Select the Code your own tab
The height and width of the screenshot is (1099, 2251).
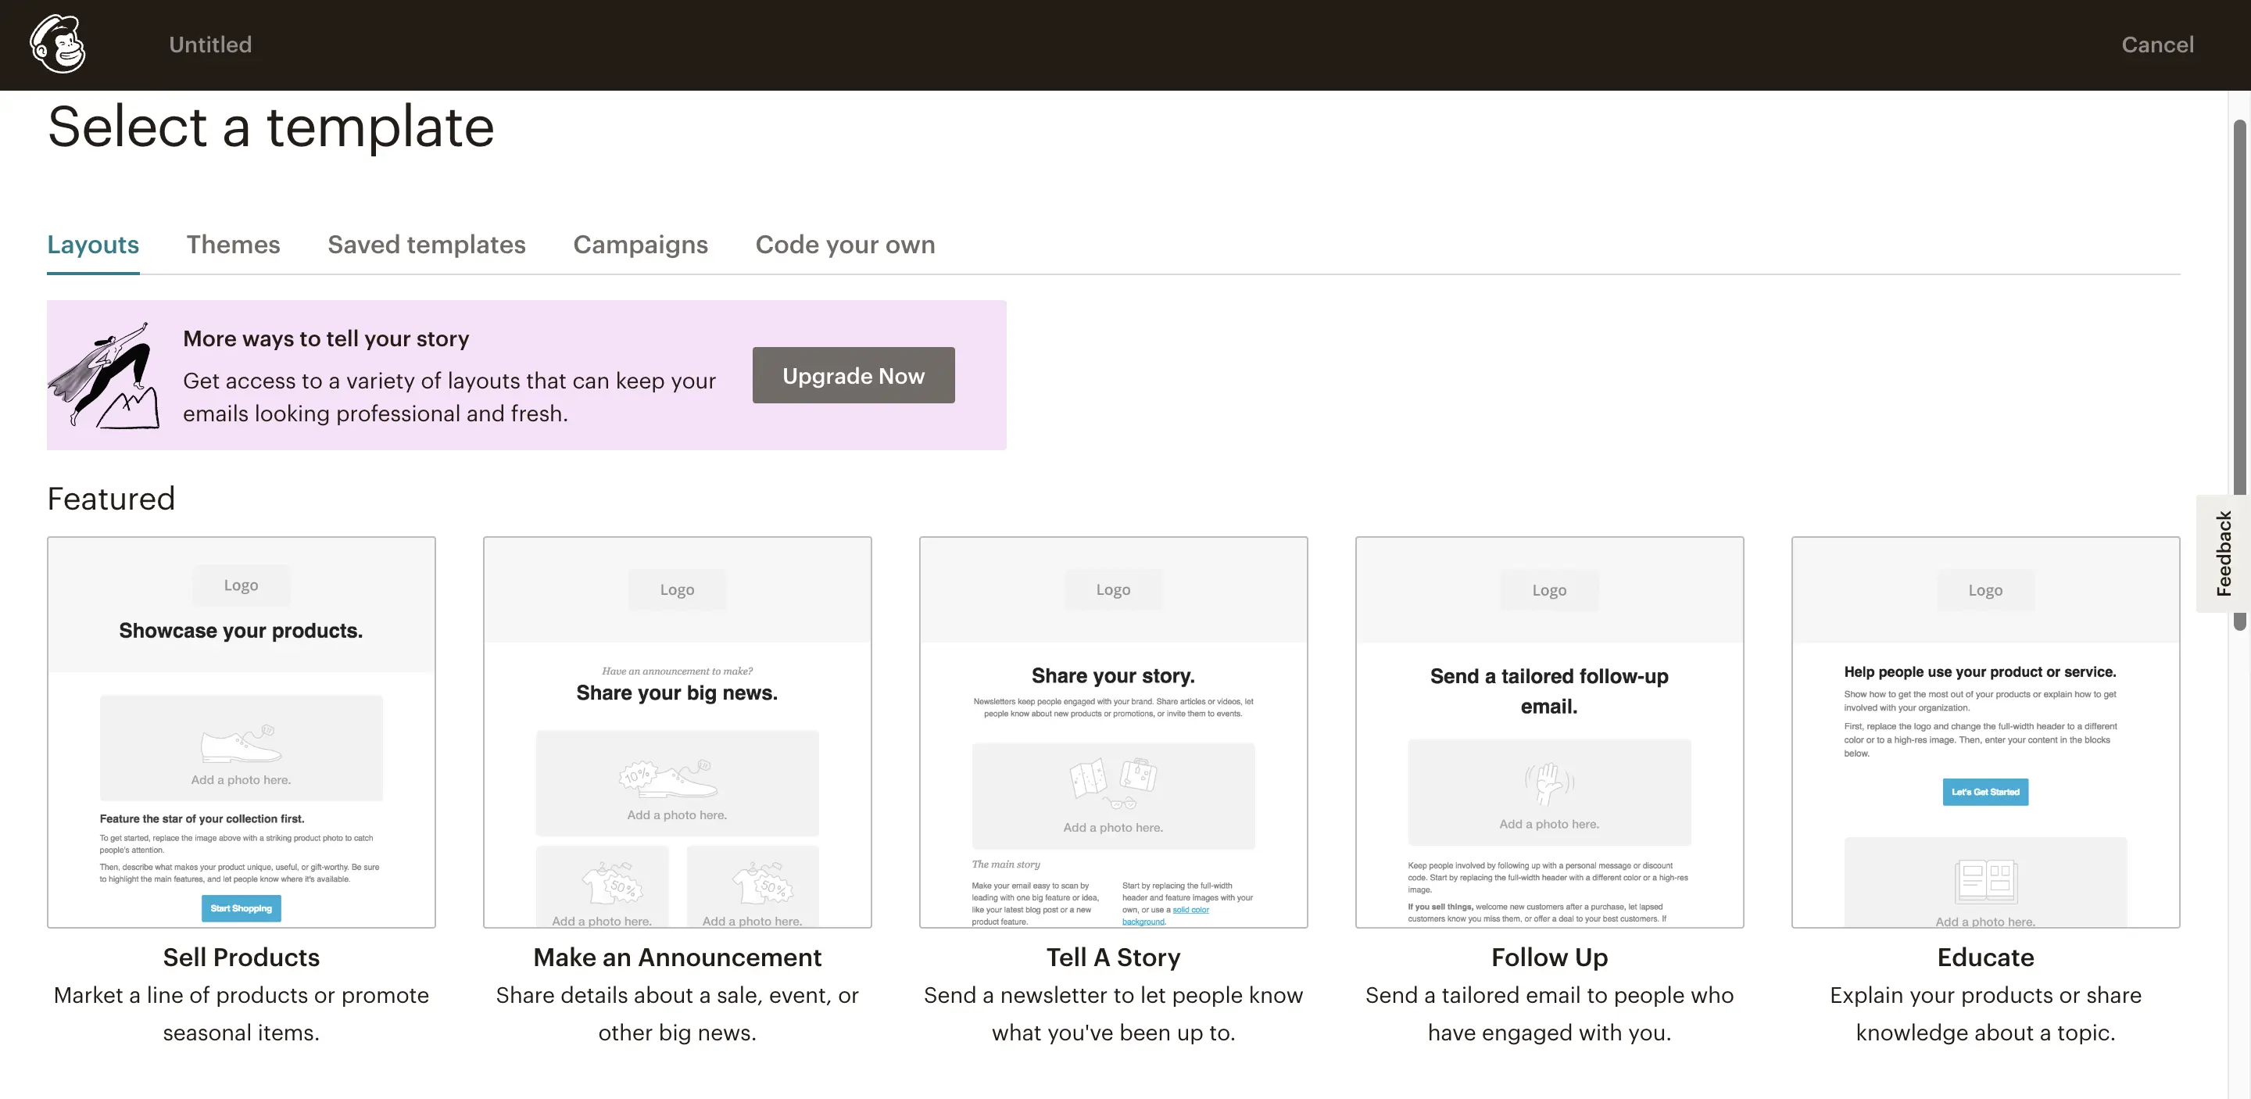(x=844, y=245)
